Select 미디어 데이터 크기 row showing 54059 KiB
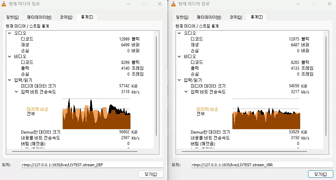The width and height of the screenshot is (336, 180). point(249,86)
